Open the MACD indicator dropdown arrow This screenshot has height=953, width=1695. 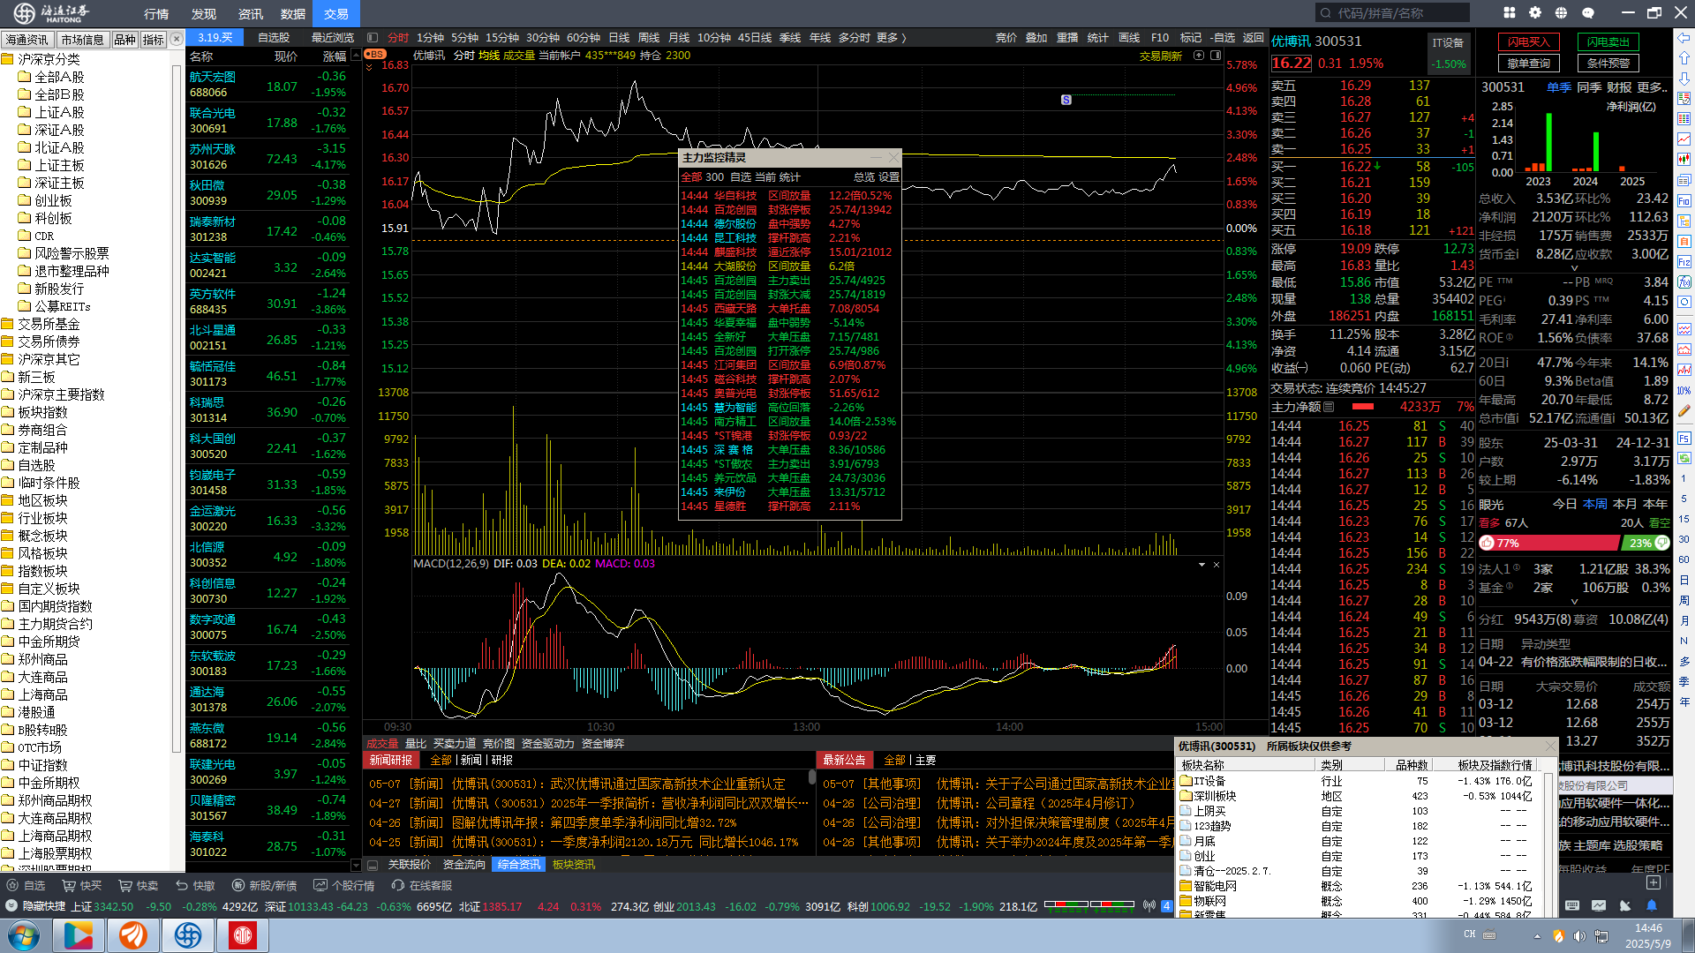point(1202,564)
